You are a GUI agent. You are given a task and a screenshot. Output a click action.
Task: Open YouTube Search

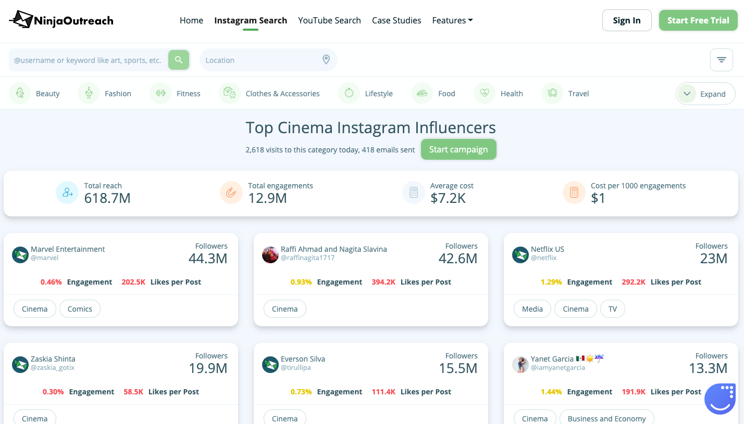(329, 20)
